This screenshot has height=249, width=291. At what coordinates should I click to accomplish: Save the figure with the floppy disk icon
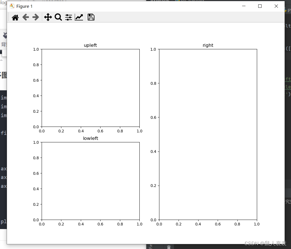coord(91,17)
